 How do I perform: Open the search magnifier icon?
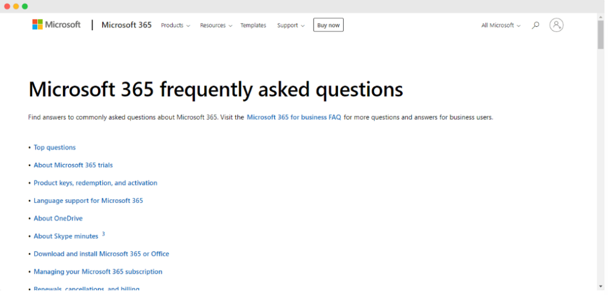tap(536, 25)
